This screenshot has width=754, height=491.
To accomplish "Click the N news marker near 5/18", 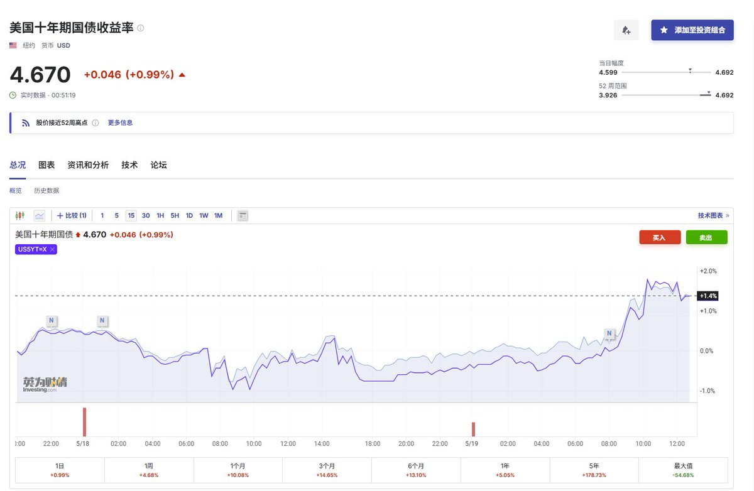I will pos(102,321).
